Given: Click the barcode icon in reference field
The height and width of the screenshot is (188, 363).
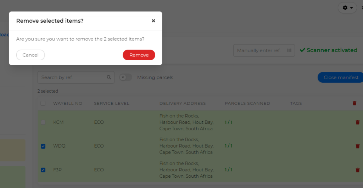Looking at the screenshot, I should coord(289,50).
